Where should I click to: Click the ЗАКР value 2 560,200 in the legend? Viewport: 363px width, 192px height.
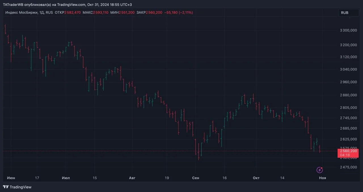click(154, 12)
